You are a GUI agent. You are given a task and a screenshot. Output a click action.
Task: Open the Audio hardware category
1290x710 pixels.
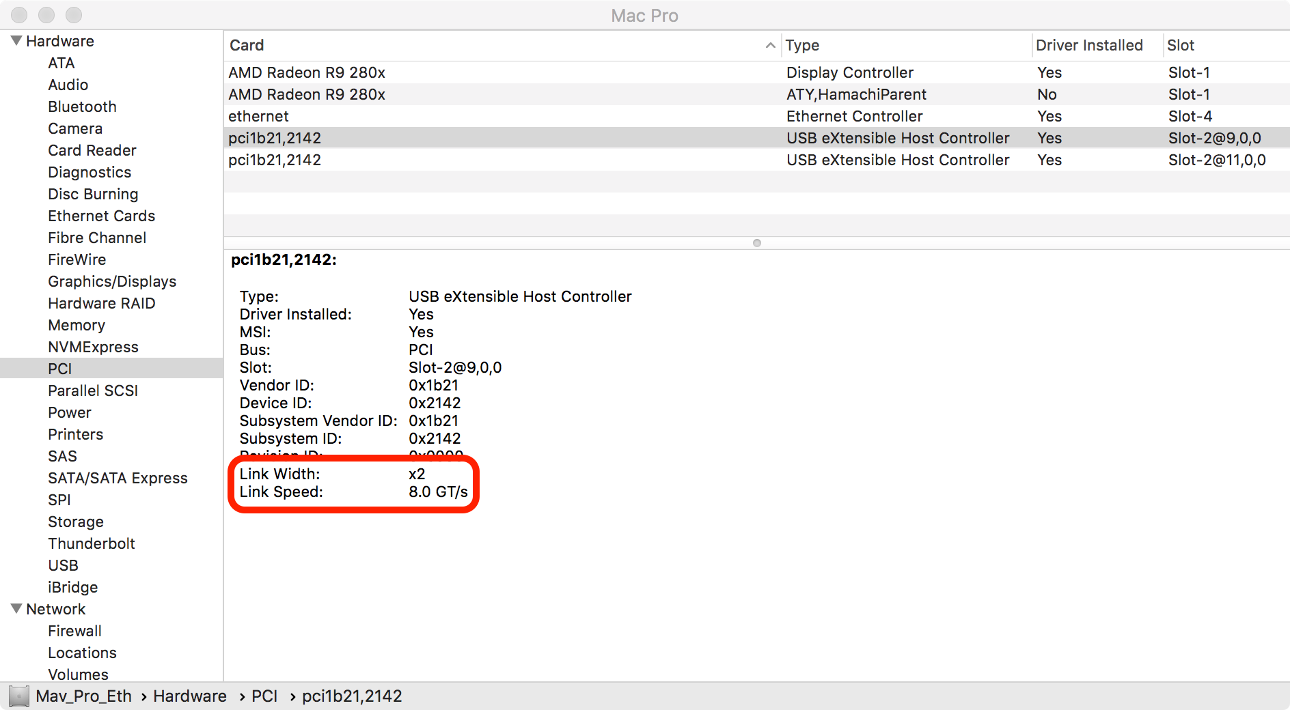68,85
